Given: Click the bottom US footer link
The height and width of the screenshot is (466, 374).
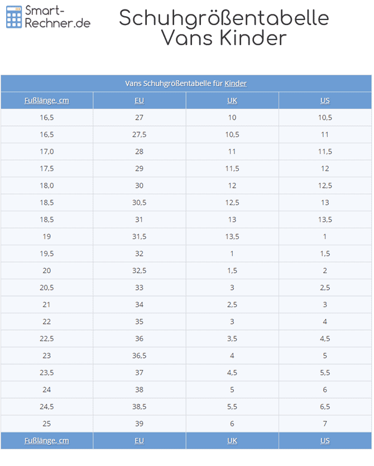Looking at the screenshot, I should [x=325, y=440].
